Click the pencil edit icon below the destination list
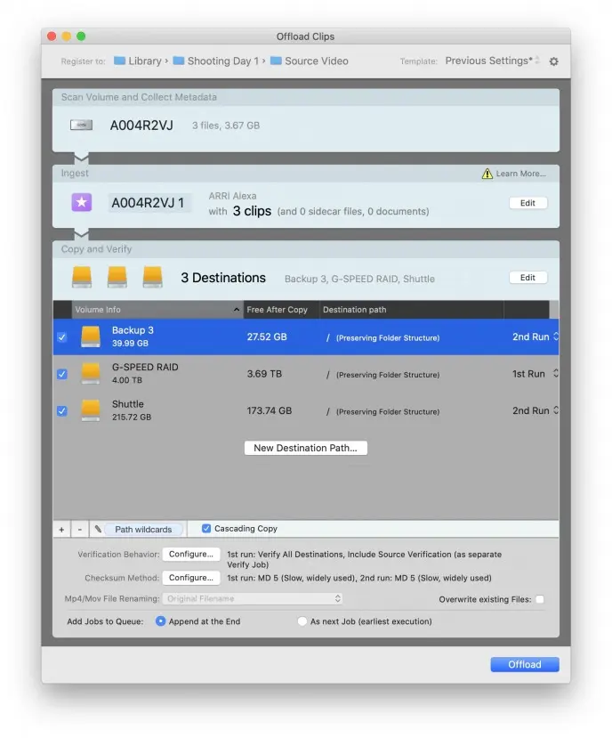The width and height of the screenshot is (612, 738). click(x=98, y=530)
